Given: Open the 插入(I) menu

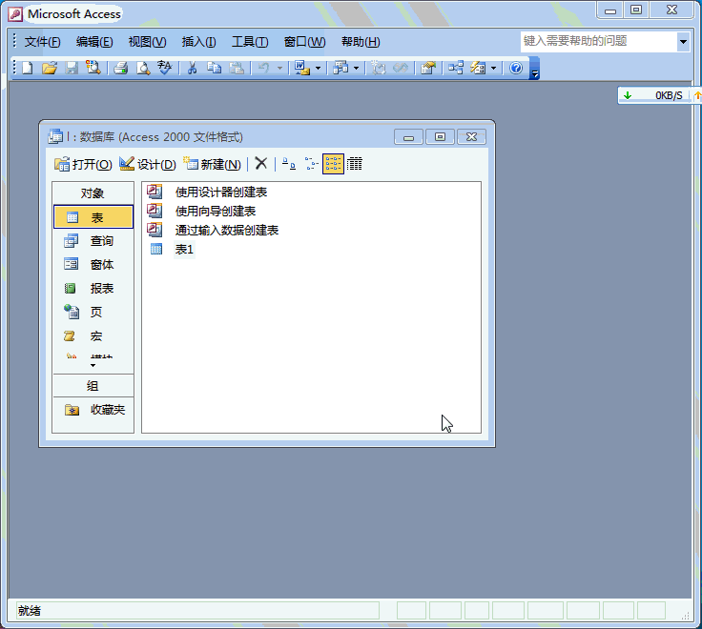Looking at the screenshot, I should click(x=198, y=42).
